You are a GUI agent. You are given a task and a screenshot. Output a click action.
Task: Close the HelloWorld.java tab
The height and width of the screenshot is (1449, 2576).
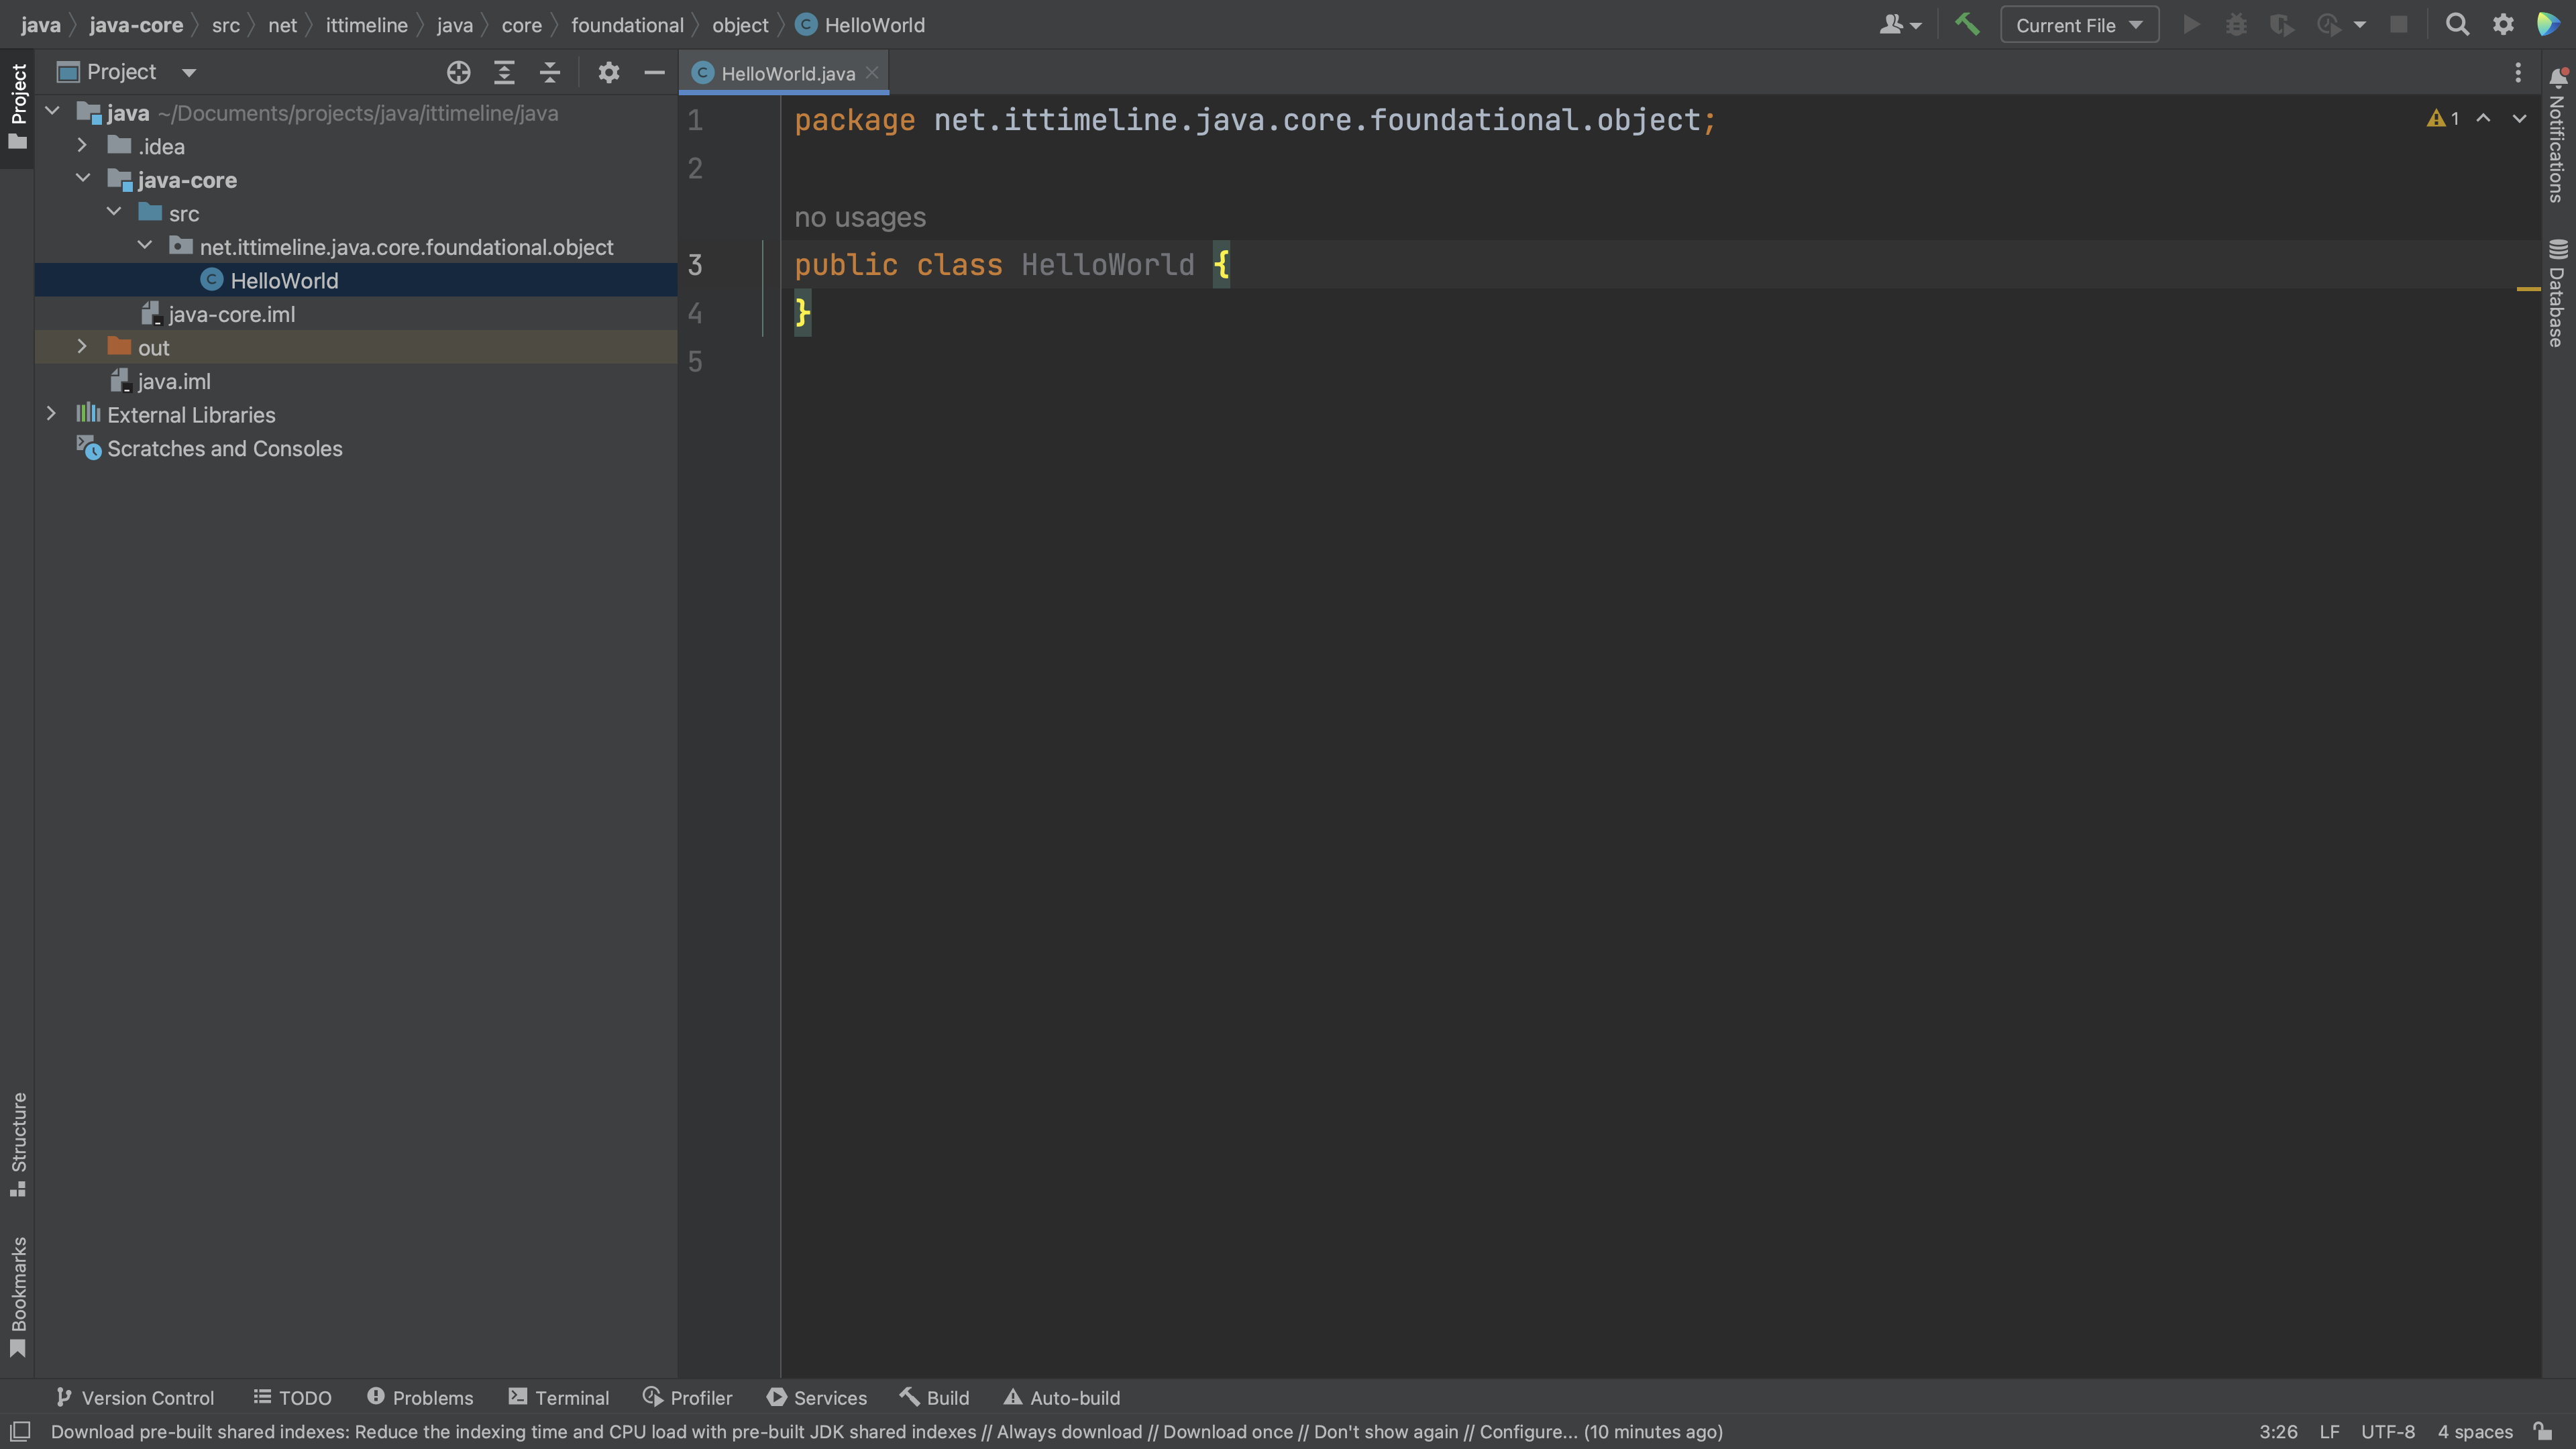coord(872,73)
